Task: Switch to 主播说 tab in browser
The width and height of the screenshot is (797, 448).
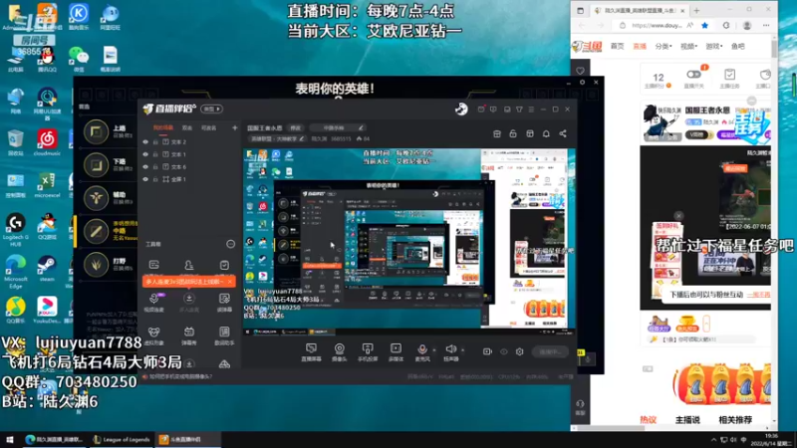Action: [x=687, y=420]
